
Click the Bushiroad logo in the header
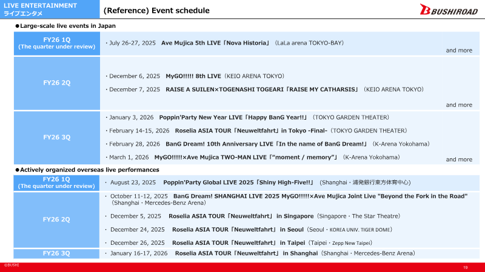[449, 9]
